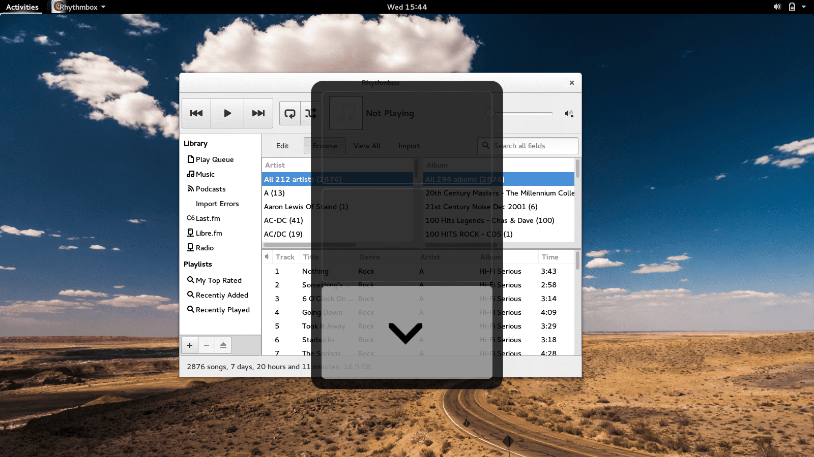Sort tracks by Track column header
The height and width of the screenshot is (457, 814).
click(285, 257)
